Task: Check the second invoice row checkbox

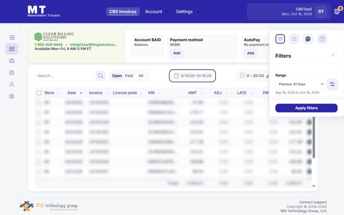Action: click(x=39, y=112)
